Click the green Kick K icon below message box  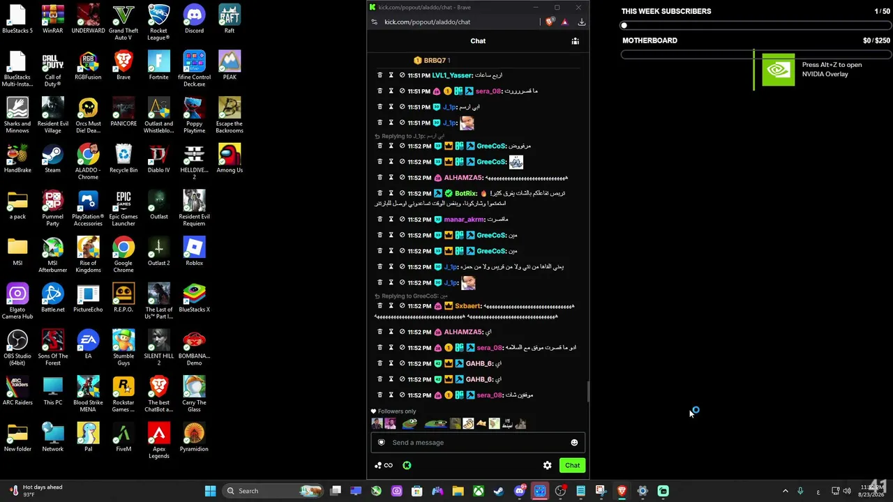pyautogui.click(x=407, y=466)
